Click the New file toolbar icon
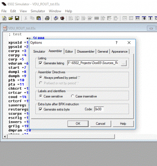This screenshot has width=157, height=166. (x=4, y=18)
